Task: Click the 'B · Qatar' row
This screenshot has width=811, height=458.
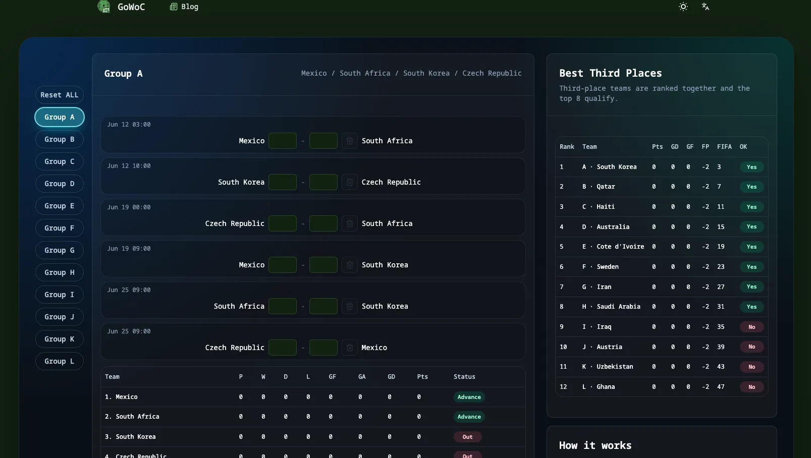Action: pyautogui.click(x=662, y=187)
